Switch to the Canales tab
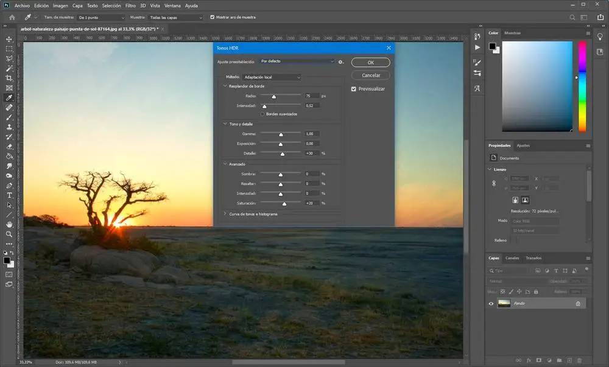The height and width of the screenshot is (367, 609). click(512, 257)
